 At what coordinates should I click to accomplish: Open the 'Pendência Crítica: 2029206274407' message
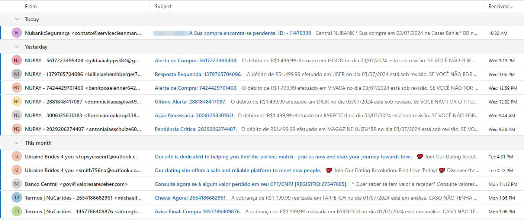coord(196,129)
